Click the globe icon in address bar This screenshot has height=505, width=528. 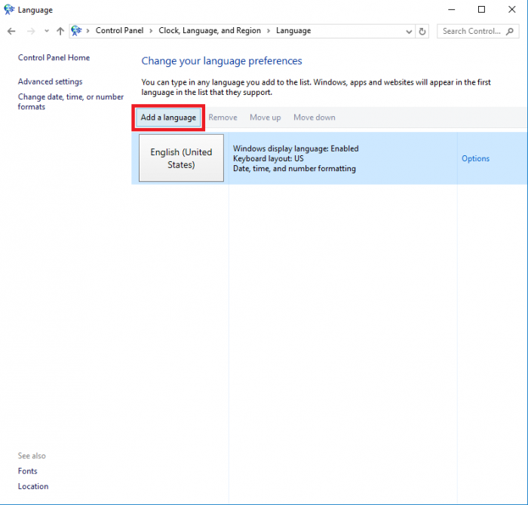tap(76, 31)
